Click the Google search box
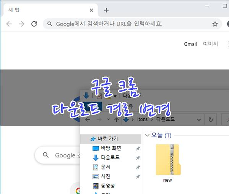229x194 pixels. click(x=57, y=155)
